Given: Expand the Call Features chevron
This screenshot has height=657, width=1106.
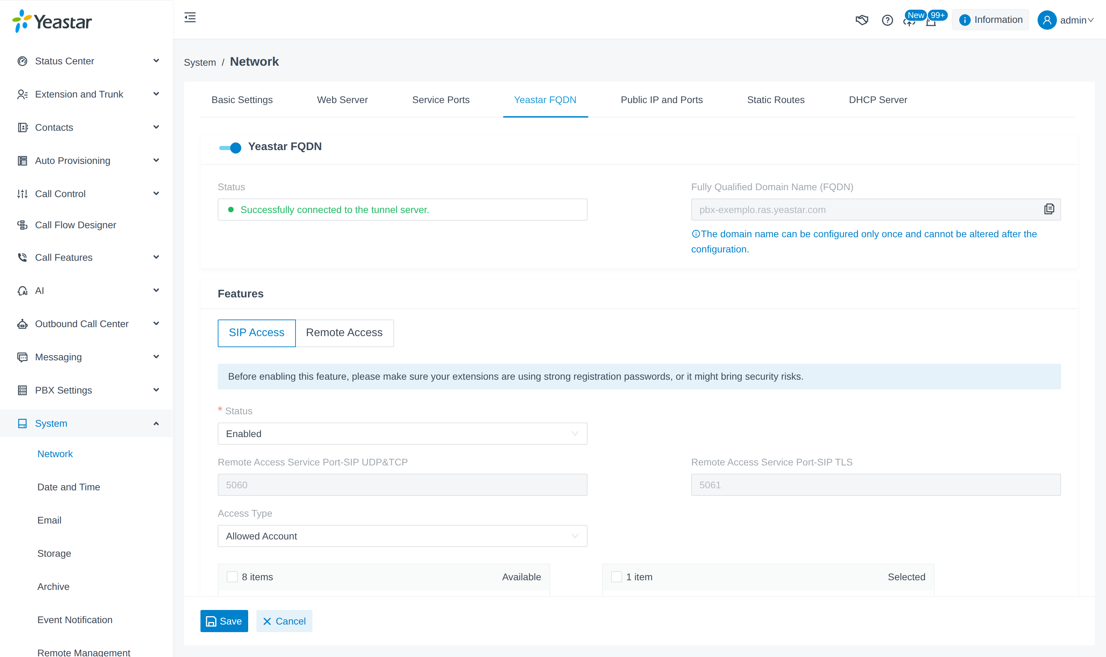Looking at the screenshot, I should [x=156, y=257].
